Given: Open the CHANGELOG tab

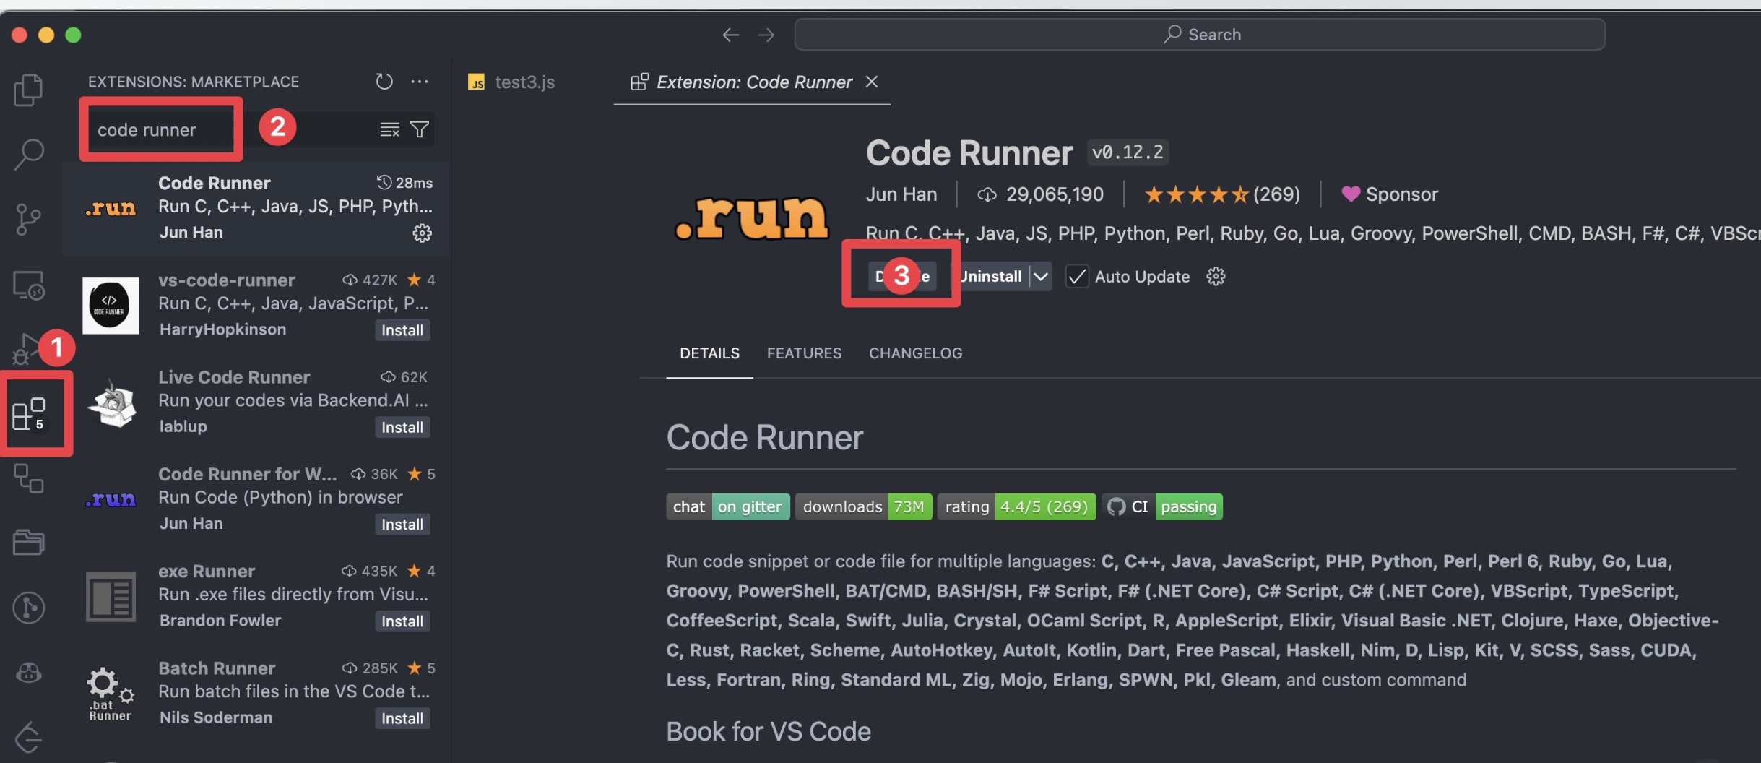Looking at the screenshot, I should [915, 353].
